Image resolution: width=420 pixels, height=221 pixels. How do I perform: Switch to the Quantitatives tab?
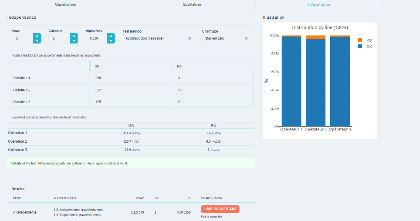[x=65, y=4]
